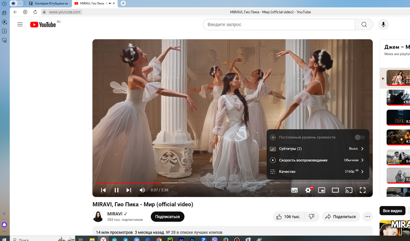Select the Все видео filter chip
410x241 pixels.
(x=392, y=211)
